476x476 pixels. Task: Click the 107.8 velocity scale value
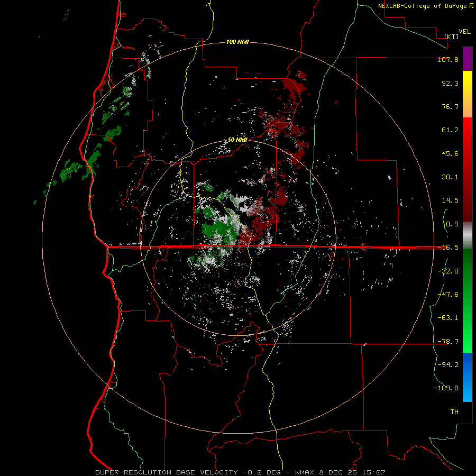point(448,60)
